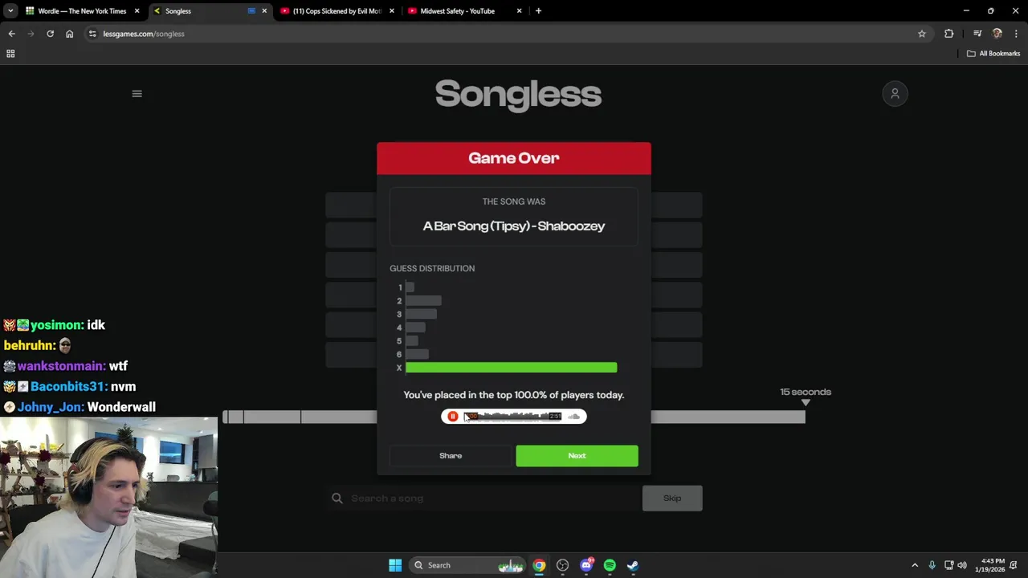Open the Windows Start menu

395,565
